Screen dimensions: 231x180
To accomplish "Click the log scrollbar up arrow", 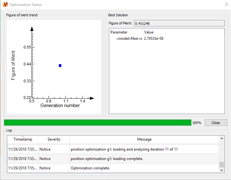I will coord(222,138).
